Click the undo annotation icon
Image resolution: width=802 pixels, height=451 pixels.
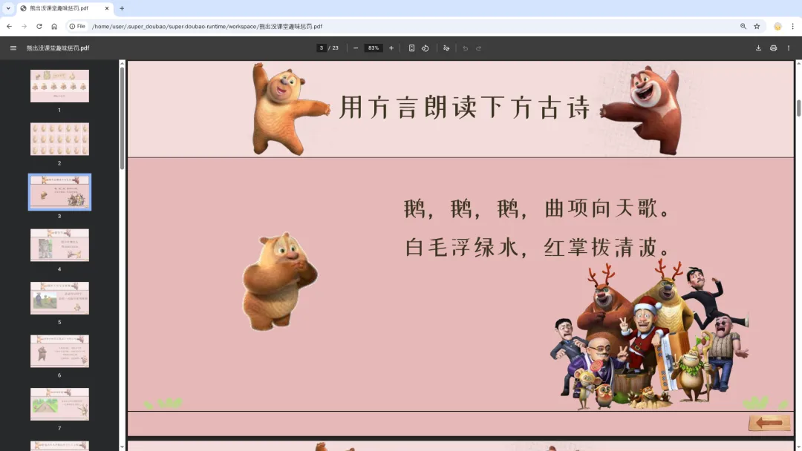click(465, 48)
